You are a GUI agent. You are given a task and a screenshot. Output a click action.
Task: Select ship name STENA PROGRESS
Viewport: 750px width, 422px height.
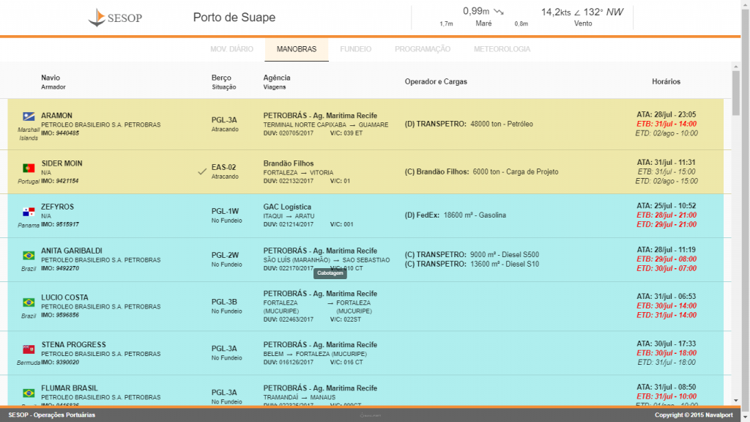click(x=74, y=344)
